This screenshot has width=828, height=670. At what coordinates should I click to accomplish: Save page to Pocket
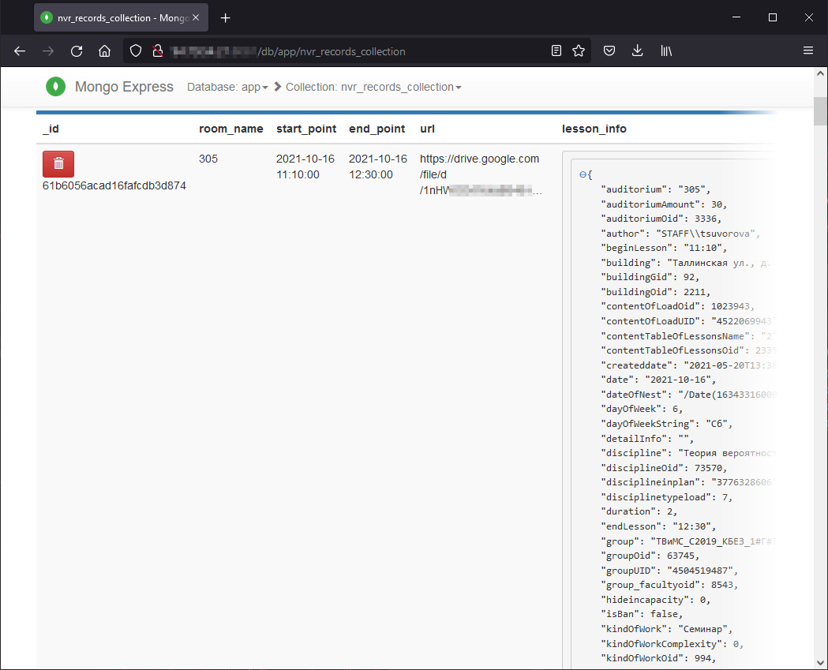[x=609, y=51]
